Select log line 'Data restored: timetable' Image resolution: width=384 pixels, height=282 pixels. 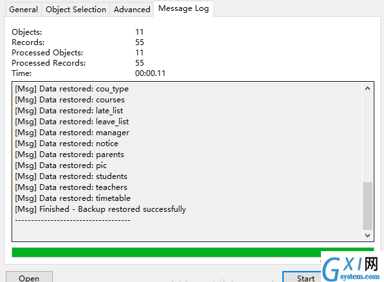[73, 198]
